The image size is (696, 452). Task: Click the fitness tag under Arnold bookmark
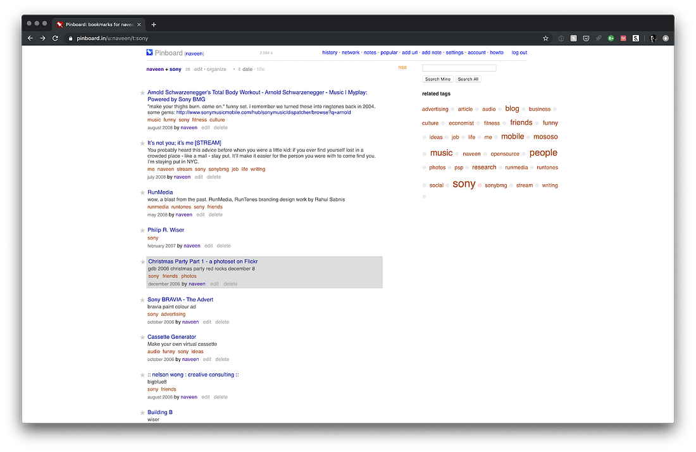(x=199, y=120)
